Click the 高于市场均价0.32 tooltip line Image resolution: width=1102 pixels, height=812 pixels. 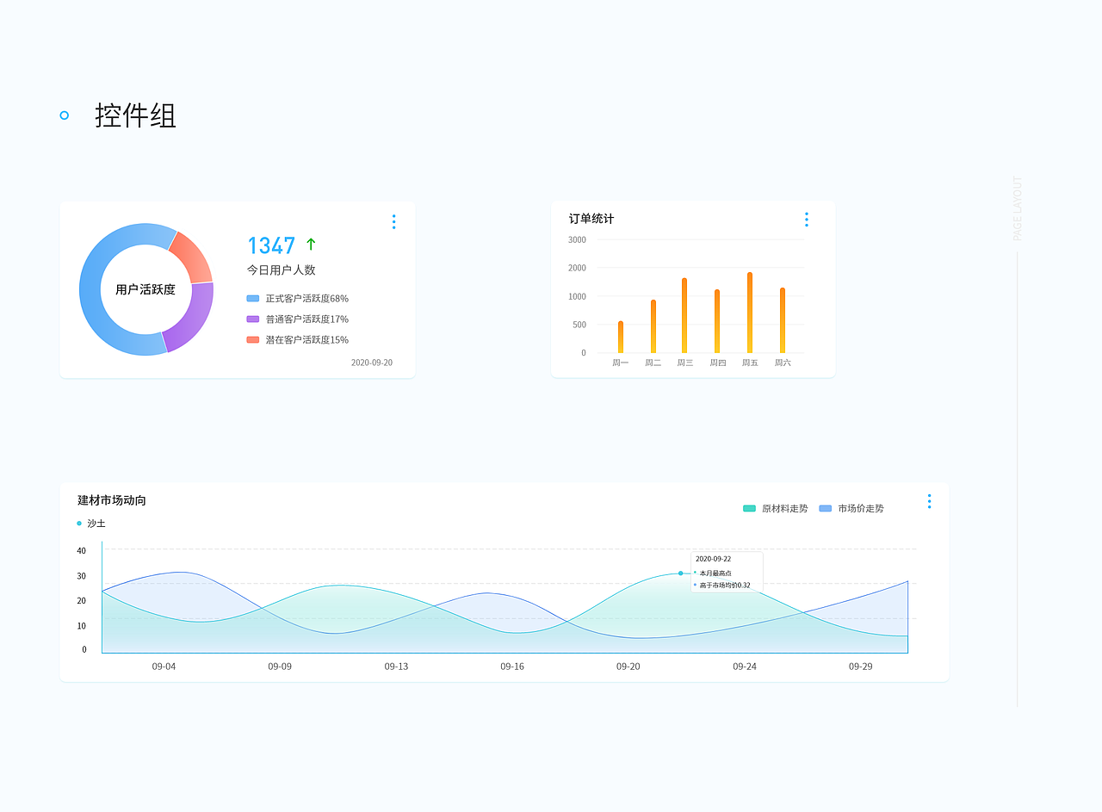(x=725, y=585)
